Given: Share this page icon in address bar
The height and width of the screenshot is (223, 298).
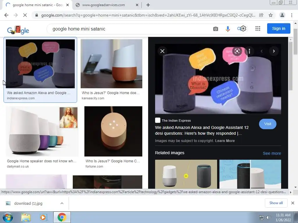Looking at the screenshot, I should tap(261, 15).
